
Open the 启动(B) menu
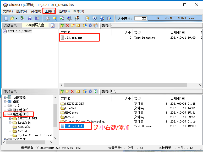(x=36, y=11)
